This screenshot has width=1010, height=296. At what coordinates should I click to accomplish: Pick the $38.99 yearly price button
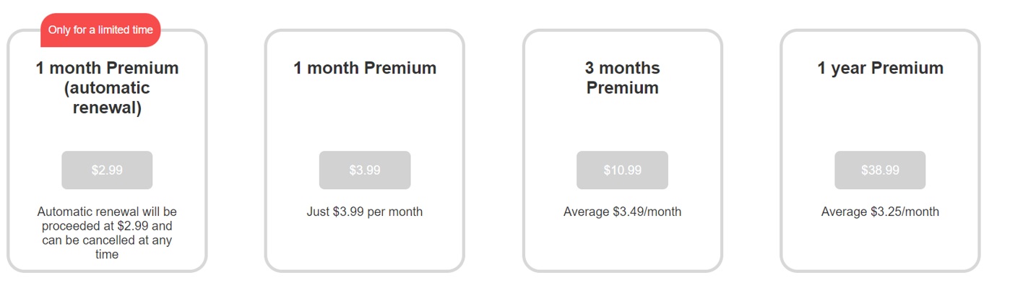(x=880, y=170)
